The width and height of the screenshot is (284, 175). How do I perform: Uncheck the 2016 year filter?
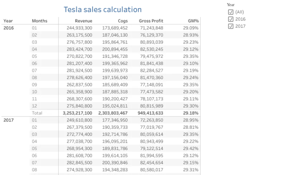tap(231, 19)
